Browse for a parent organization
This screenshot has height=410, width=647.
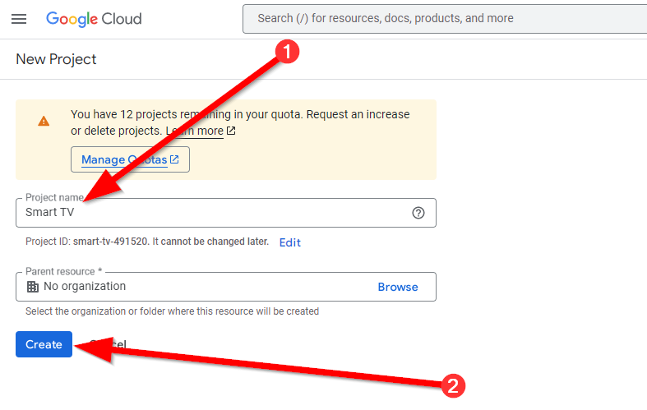tap(398, 287)
